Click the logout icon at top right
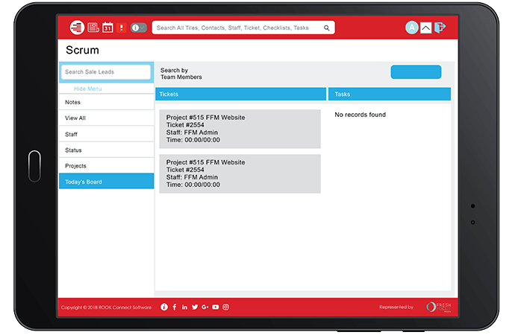This screenshot has width=515, height=335. pos(440,28)
